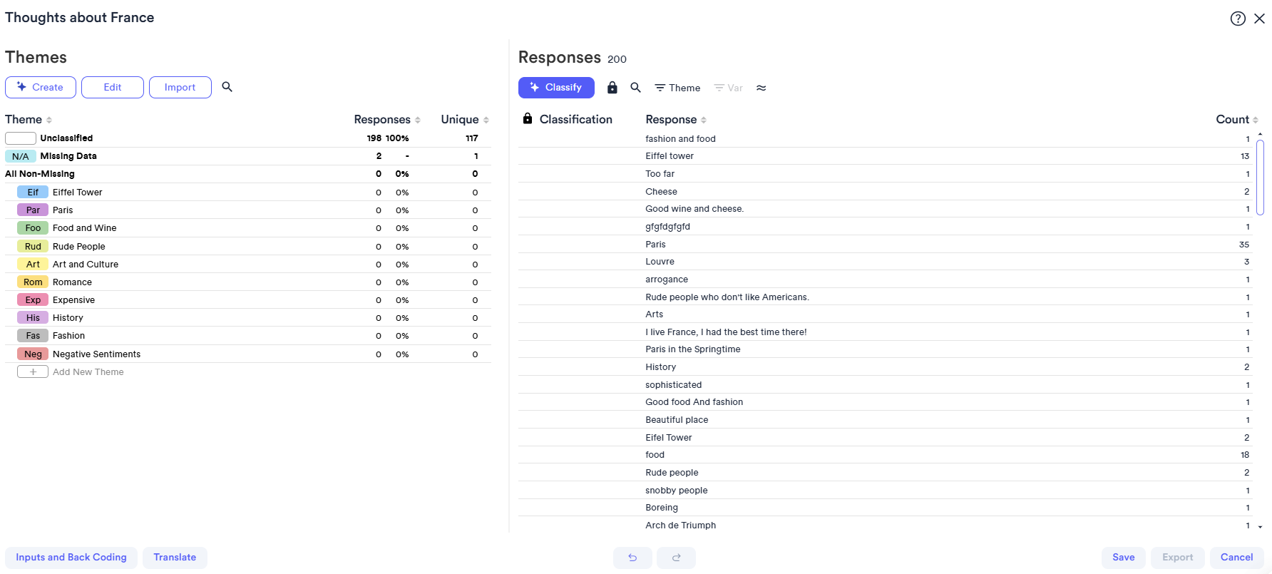Click the redo arrow button
Screen dimensions: 1272x574
(x=676, y=558)
